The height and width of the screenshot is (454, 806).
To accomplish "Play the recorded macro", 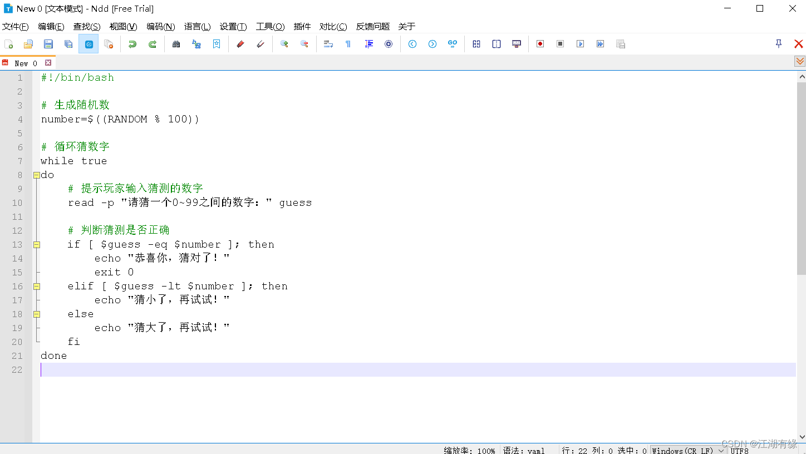I will coord(580,43).
